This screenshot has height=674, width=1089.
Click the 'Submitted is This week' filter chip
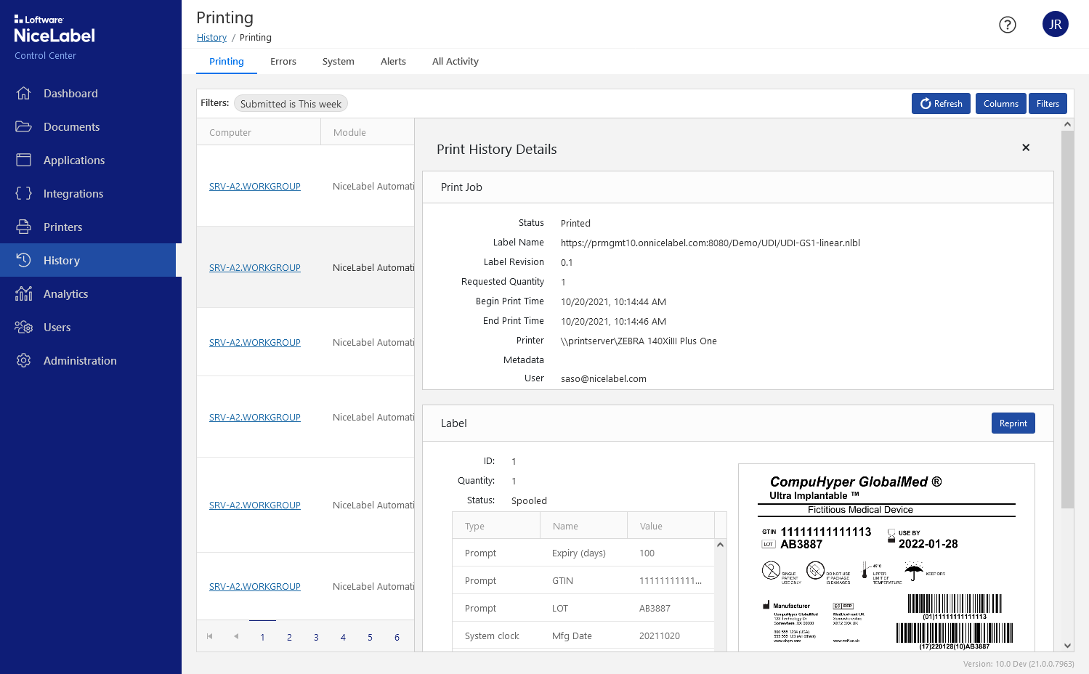click(291, 104)
